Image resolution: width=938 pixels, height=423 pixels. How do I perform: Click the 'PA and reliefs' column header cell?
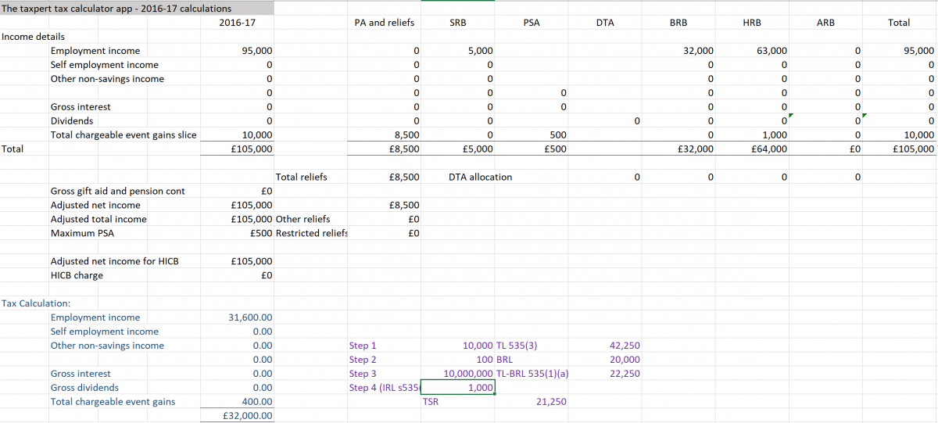click(x=384, y=23)
